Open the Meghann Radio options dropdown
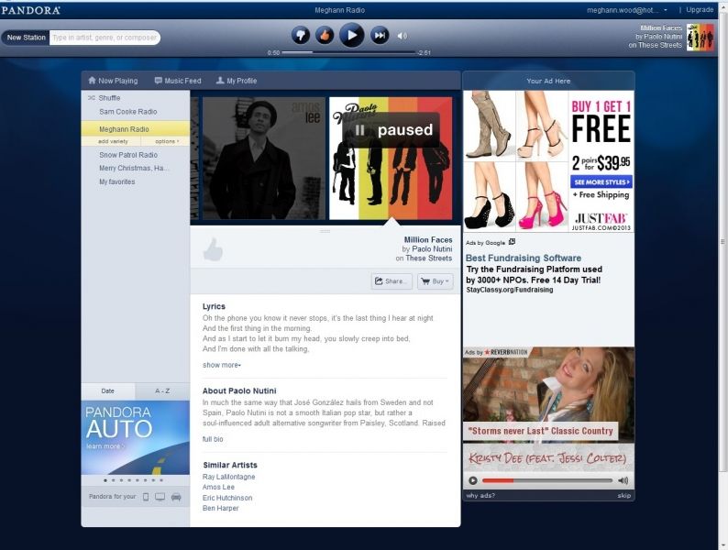Screen dimensions: 728x550 click(x=166, y=141)
